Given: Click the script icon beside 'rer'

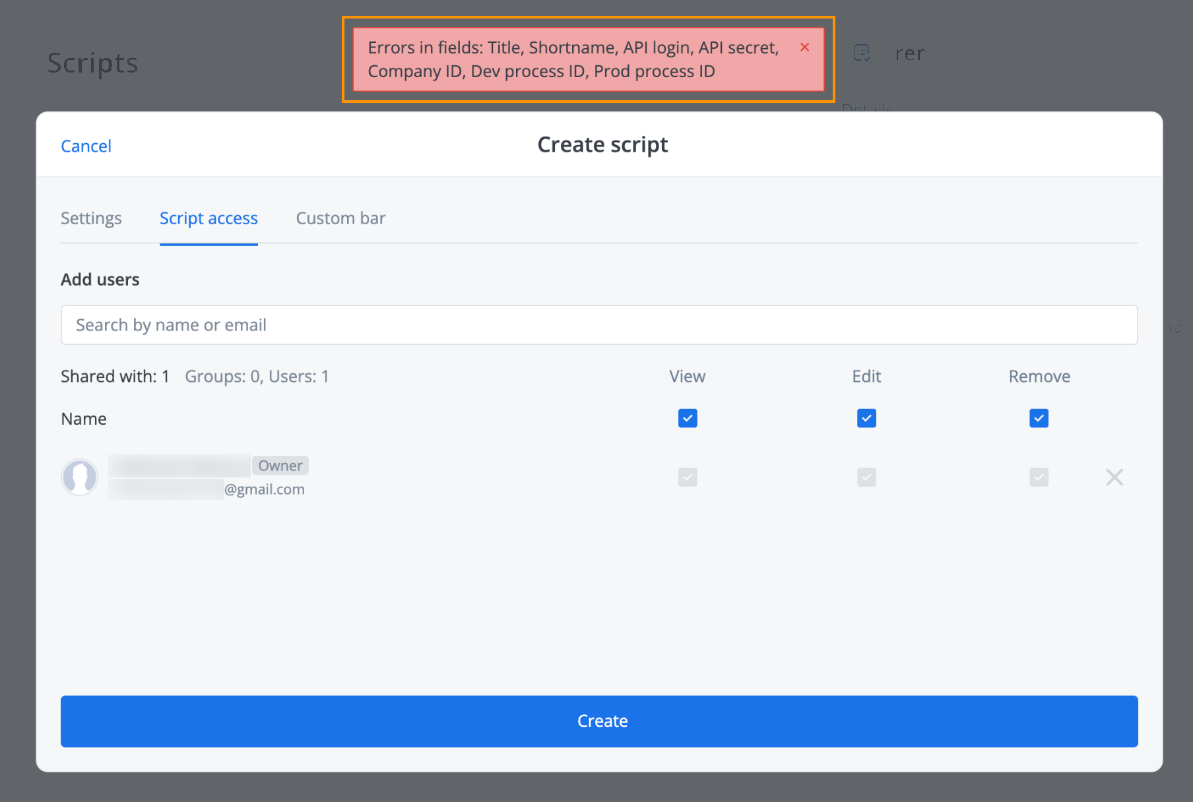Looking at the screenshot, I should coord(862,53).
